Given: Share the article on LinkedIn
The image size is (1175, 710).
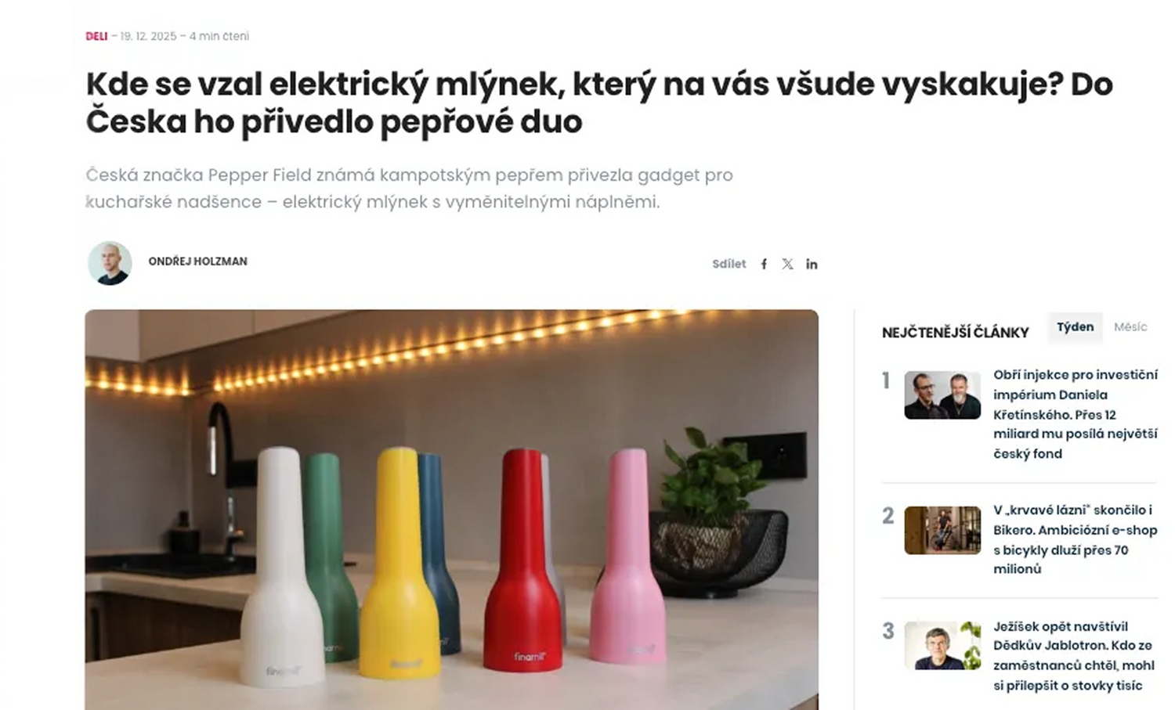Looking at the screenshot, I should click(812, 264).
